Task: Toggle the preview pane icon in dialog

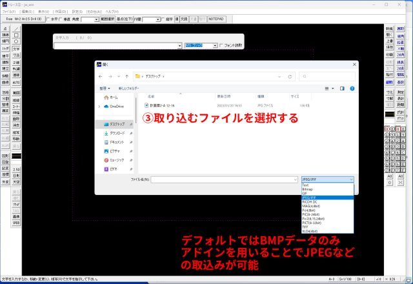Action: [x=341, y=88]
